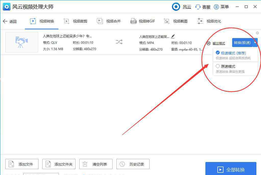
Task: Open the 历史记录 button
Action: [x=133, y=164]
